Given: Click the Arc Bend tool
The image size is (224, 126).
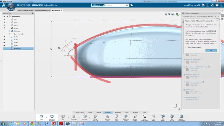Looking at the screenshot, I should pos(154,117).
